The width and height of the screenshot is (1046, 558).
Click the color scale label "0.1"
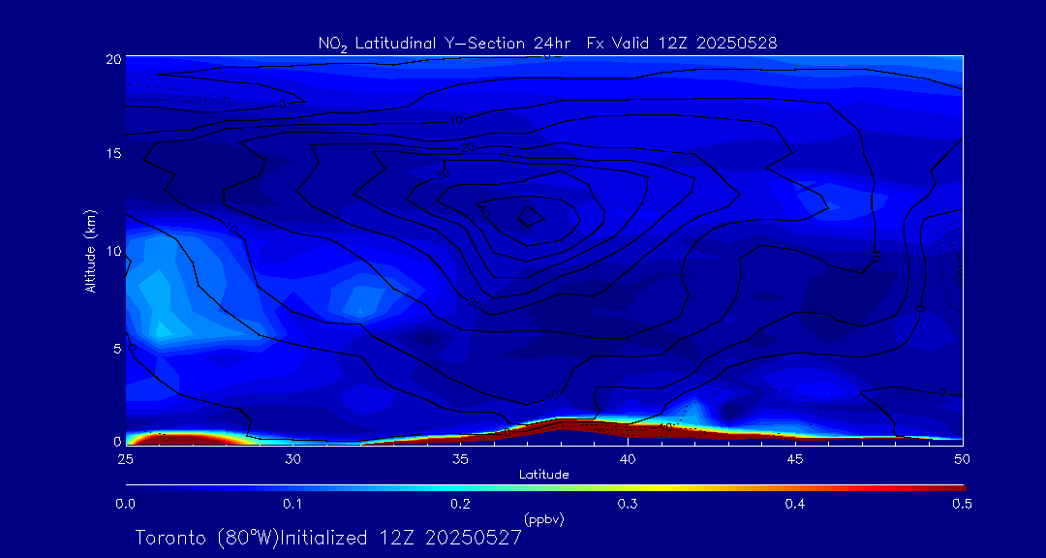tap(292, 504)
